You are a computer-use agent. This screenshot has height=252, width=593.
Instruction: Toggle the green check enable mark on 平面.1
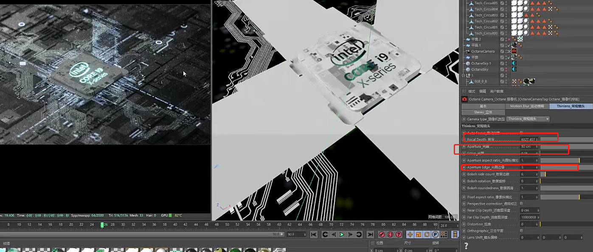[x=509, y=45]
